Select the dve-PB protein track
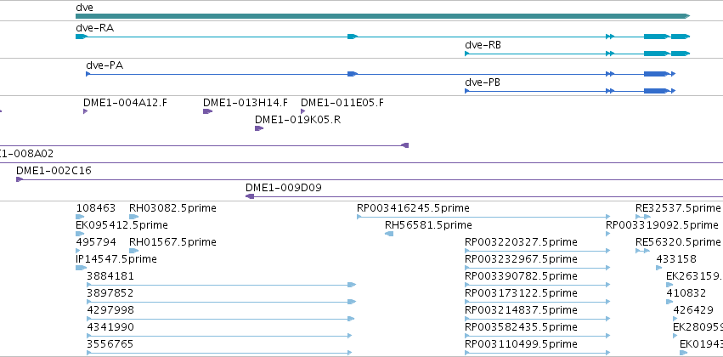This screenshot has width=723, height=357. (x=570, y=91)
